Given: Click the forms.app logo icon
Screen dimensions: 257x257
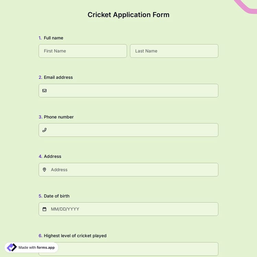Looking at the screenshot, I should click(12, 247).
